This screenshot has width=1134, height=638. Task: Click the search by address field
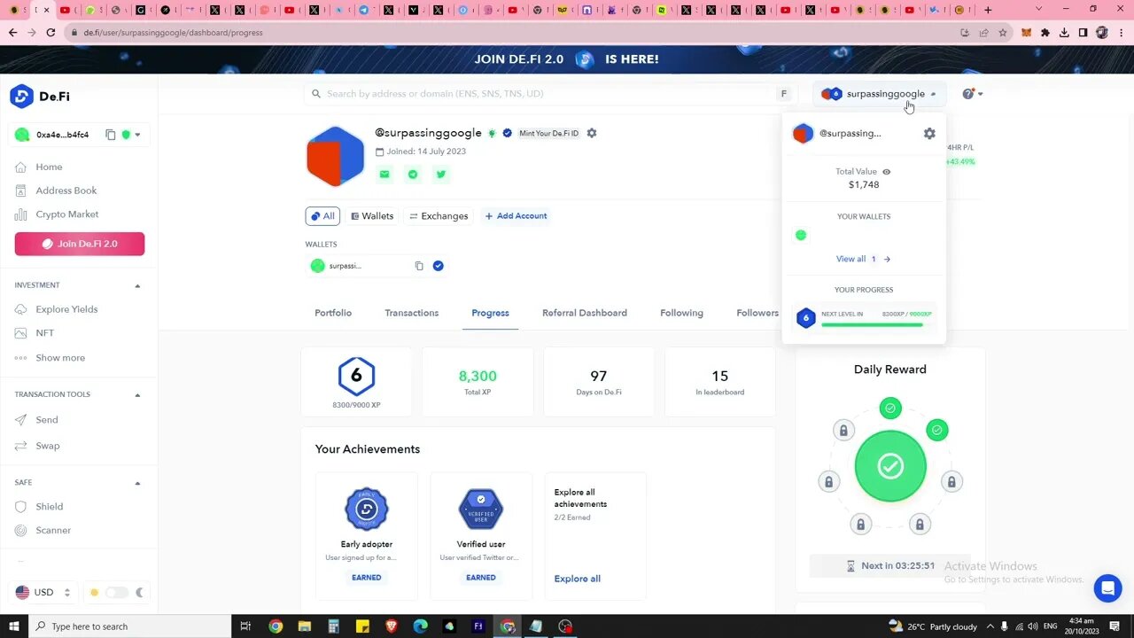pyautogui.click(x=549, y=94)
